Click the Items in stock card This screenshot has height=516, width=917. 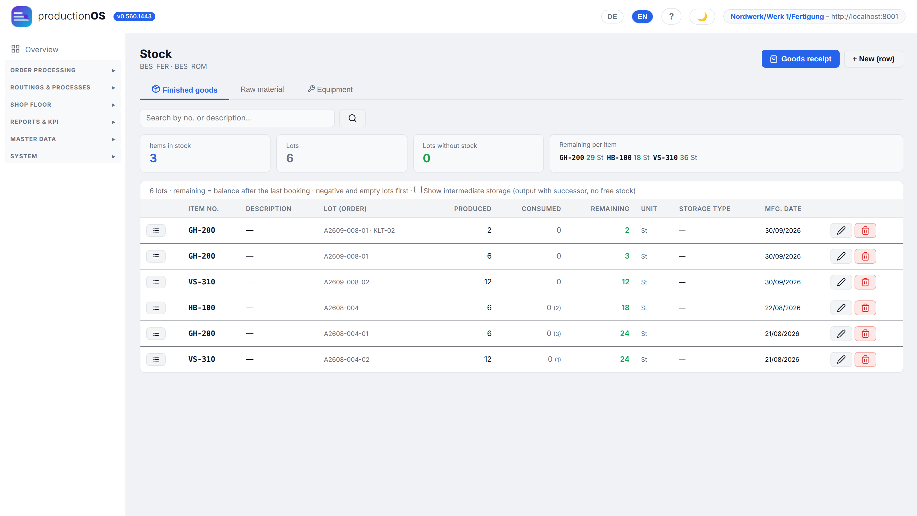pos(205,153)
